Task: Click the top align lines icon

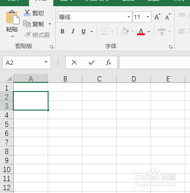Action: [182, 15]
